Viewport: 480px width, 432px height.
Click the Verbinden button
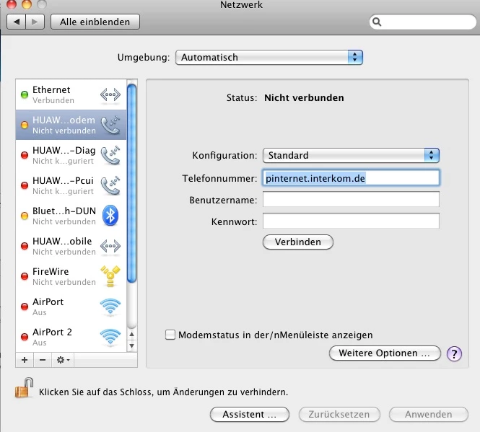298,242
